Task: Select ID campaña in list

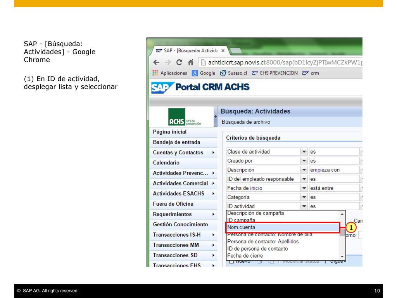Action: (283, 220)
